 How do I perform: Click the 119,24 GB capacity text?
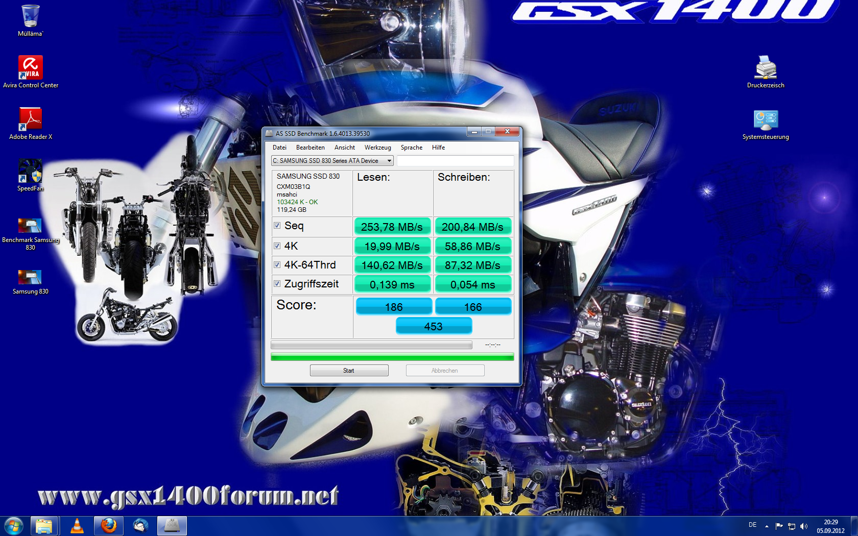292,210
